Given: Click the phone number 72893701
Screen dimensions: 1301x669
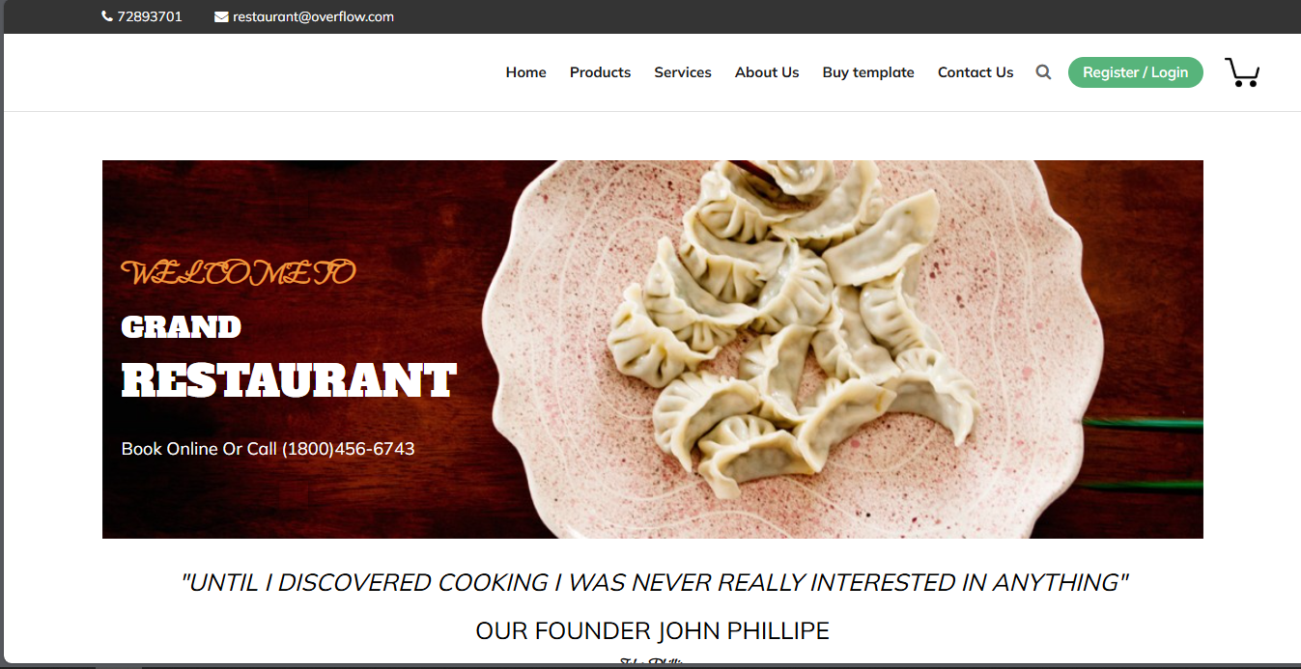Looking at the screenshot, I should (x=150, y=16).
